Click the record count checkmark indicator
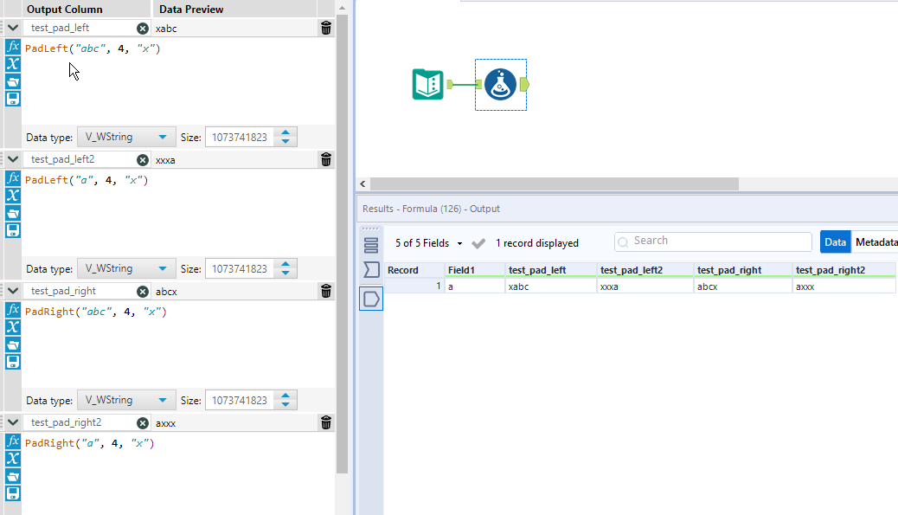Viewport: 898px width, 515px height. coord(478,243)
